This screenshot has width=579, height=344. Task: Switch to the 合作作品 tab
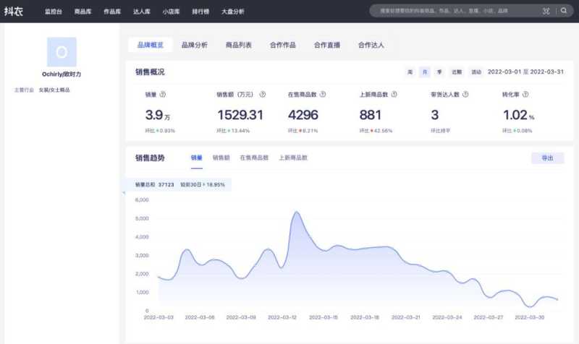[282, 45]
